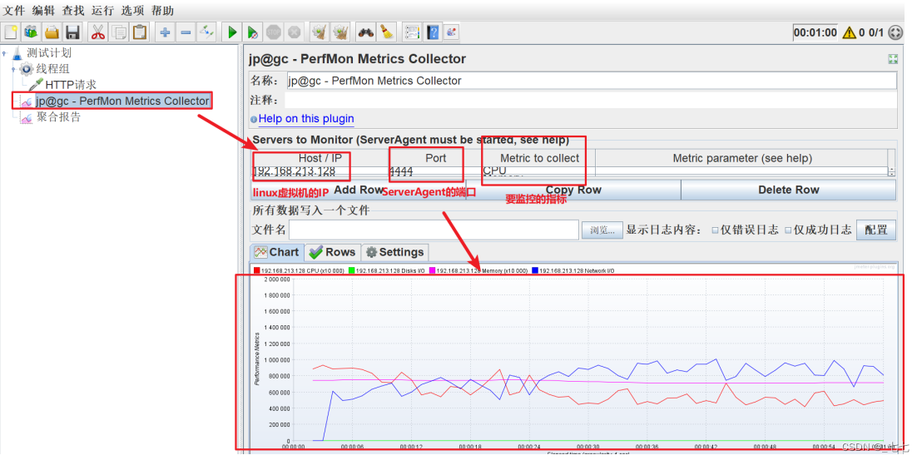Open the 文件 menu
Screen dimensions: 922x460
pos(14,11)
